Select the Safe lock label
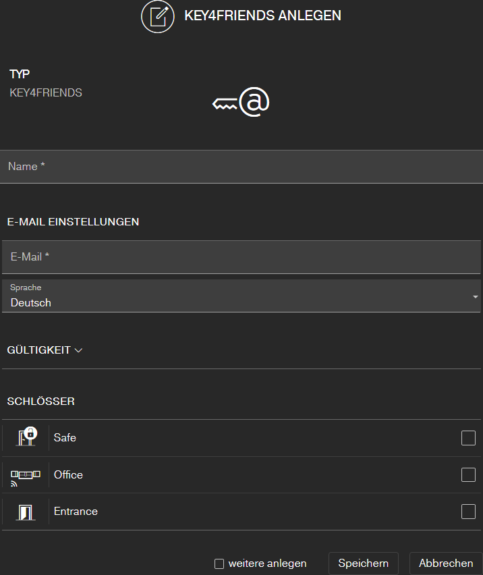 point(65,438)
